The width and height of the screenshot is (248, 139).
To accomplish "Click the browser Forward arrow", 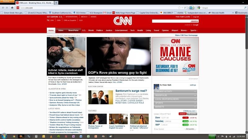I will (7, 8).
